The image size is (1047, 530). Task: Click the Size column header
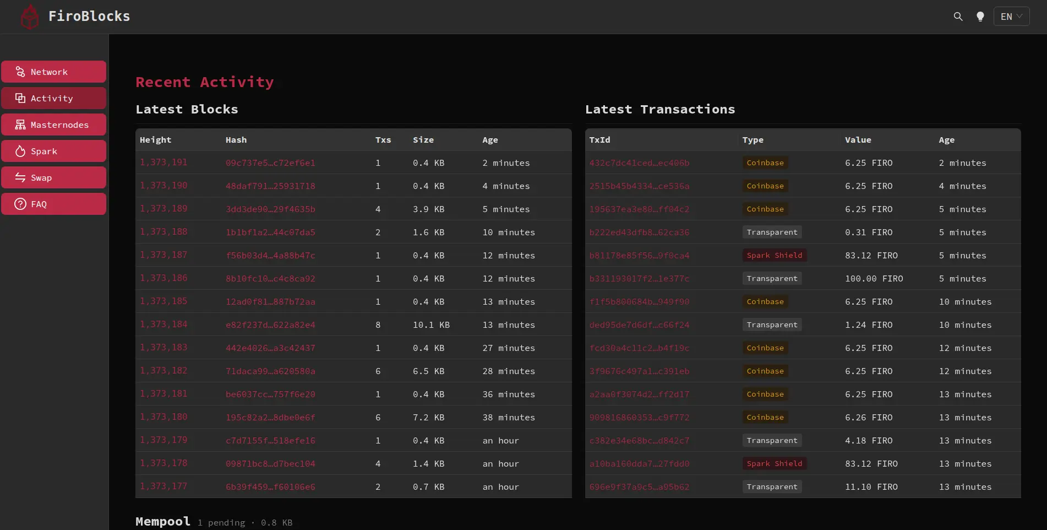coord(423,140)
